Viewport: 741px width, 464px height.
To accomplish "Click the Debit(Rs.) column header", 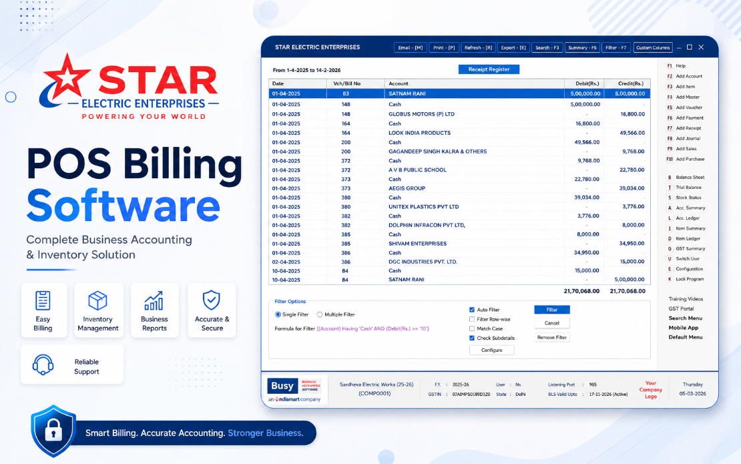I will (x=584, y=83).
